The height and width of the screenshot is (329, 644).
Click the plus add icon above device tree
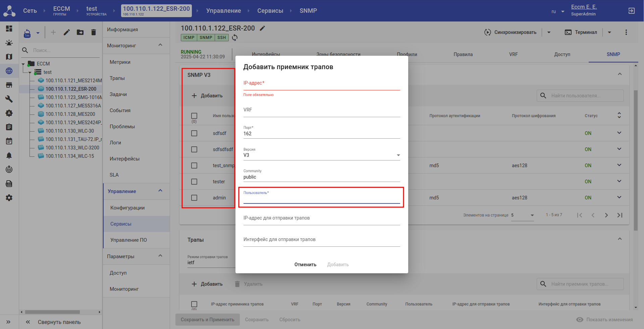click(53, 32)
